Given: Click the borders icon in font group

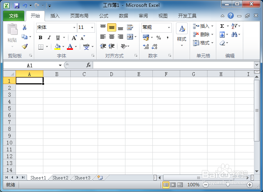Looking at the screenshot, I should click(41, 47).
